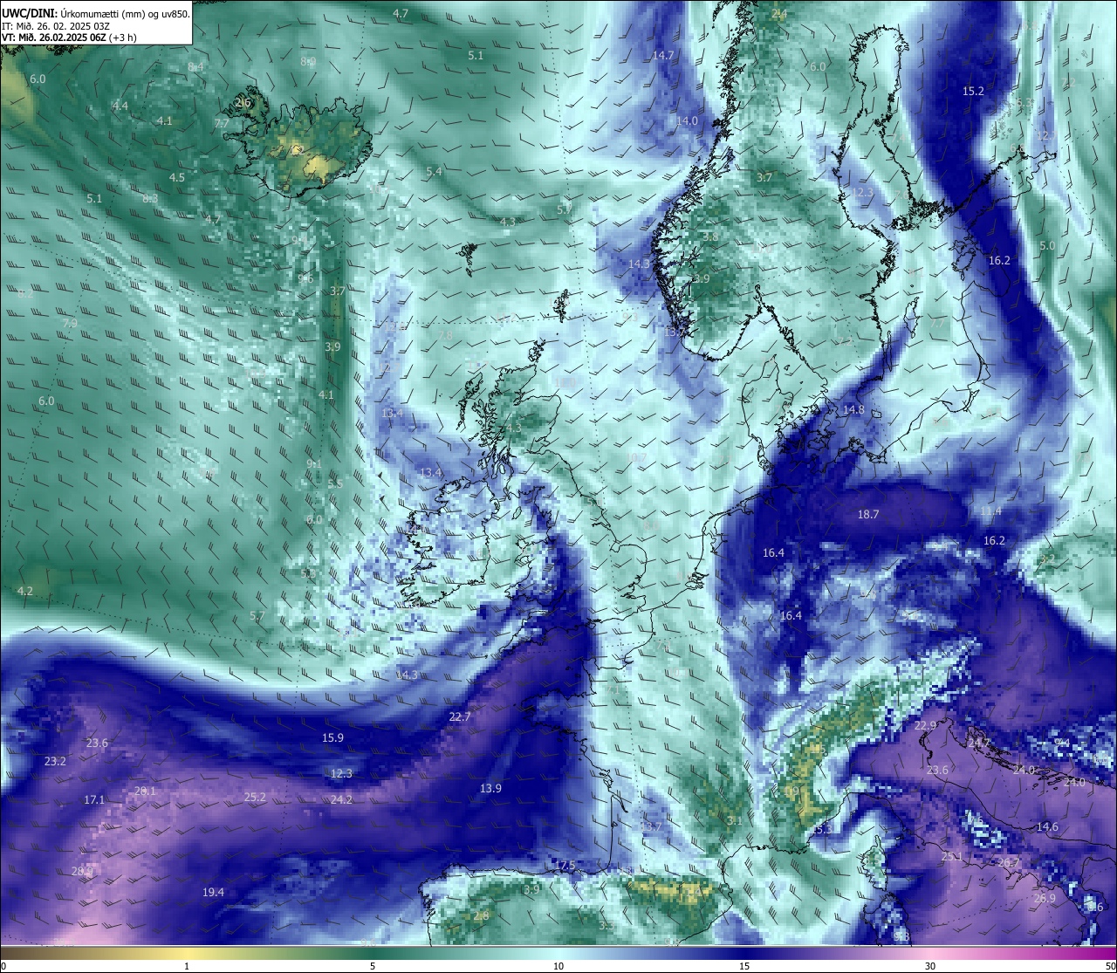Click the 30 tick on colour scale
This screenshot has width=1117, height=973.
pos(930,966)
